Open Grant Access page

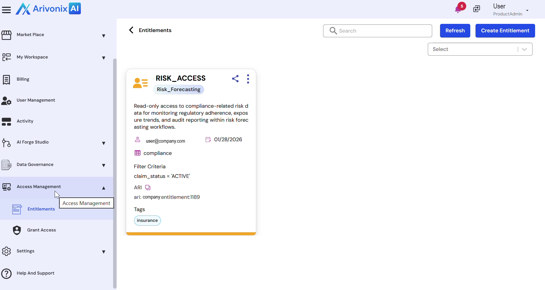point(41,230)
